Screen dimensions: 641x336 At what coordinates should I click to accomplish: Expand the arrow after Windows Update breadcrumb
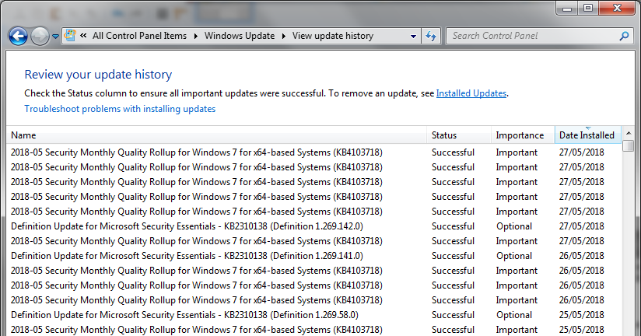point(284,36)
